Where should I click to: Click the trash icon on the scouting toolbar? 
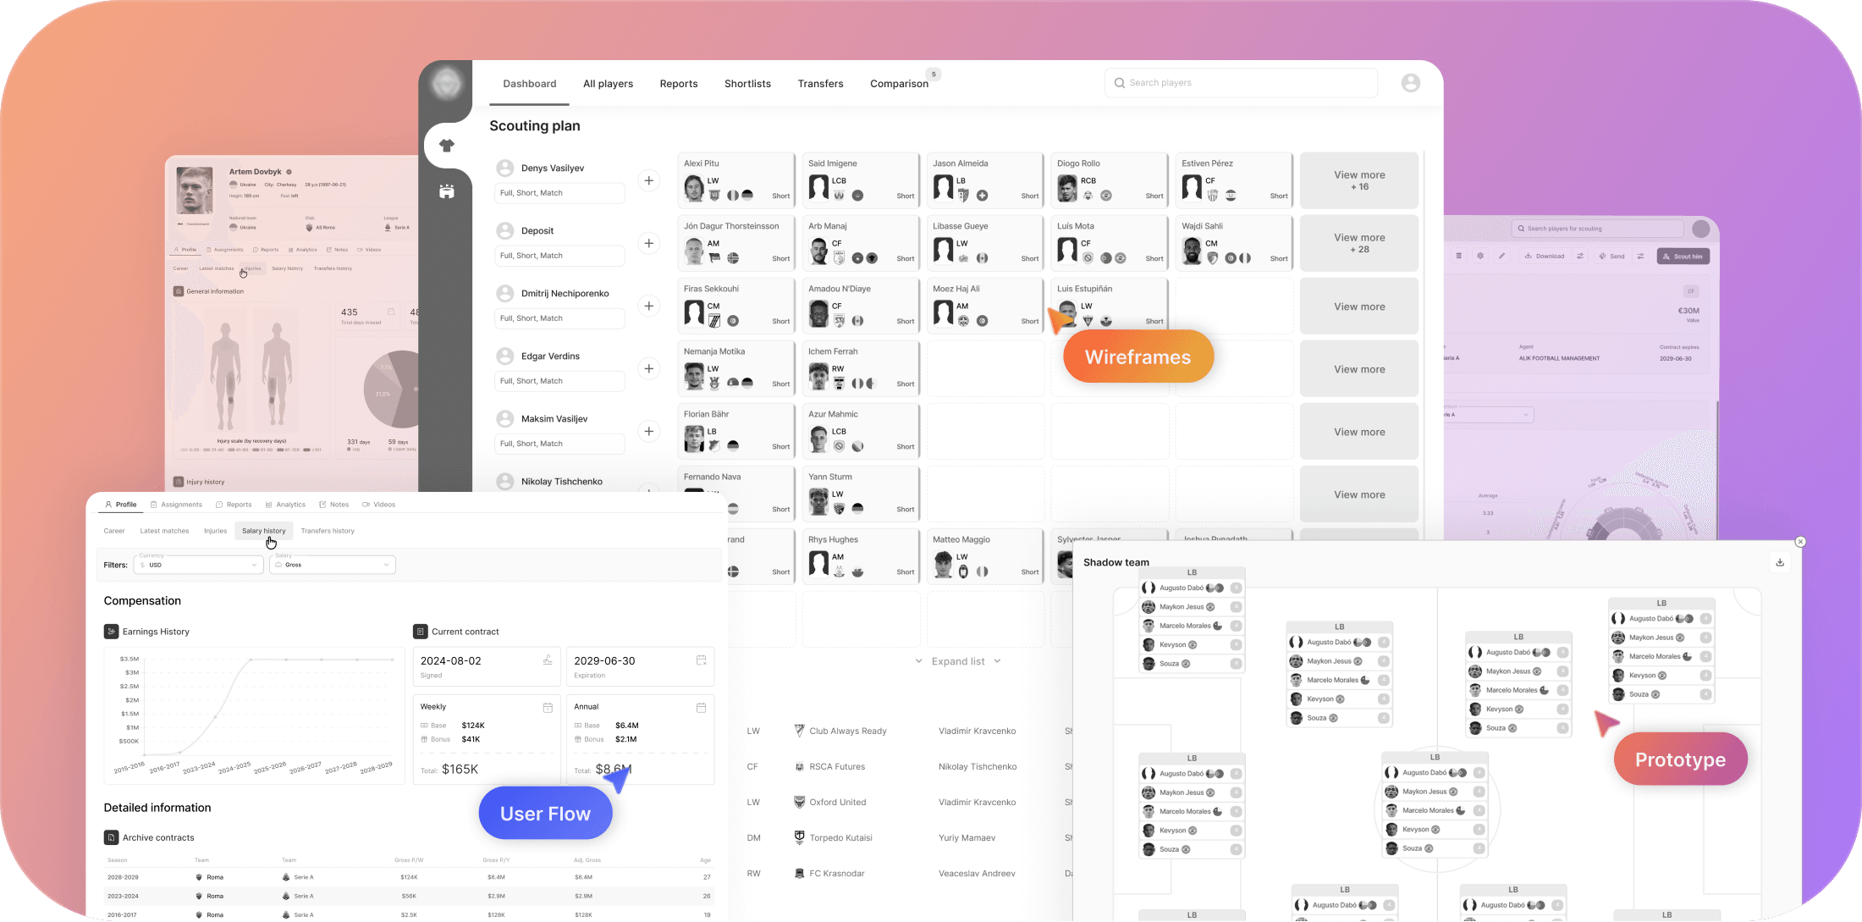[x=1459, y=256]
